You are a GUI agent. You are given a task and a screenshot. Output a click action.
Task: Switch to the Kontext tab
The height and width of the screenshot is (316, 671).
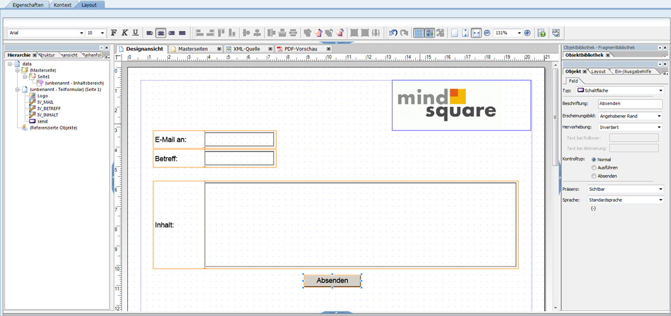pos(63,5)
